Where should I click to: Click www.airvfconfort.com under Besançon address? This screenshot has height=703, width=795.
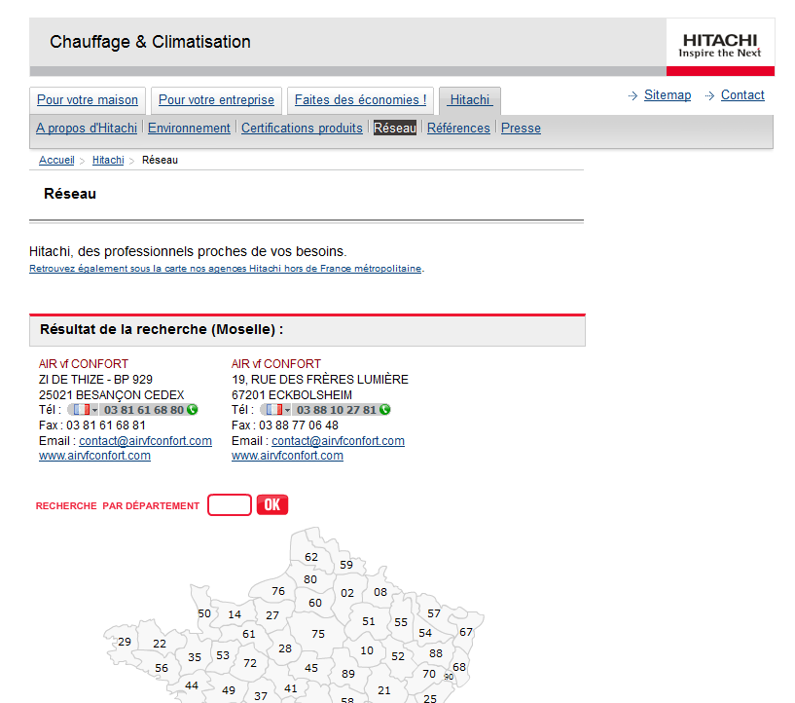click(94, 456)
